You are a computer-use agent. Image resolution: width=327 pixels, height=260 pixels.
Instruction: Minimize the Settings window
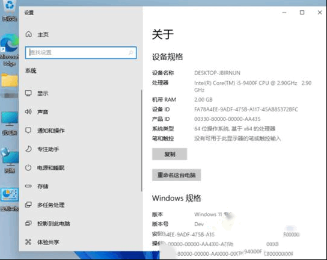point(284,13)
